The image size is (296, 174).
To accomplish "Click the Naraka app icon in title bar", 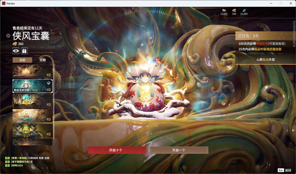I will pos(4,3).
